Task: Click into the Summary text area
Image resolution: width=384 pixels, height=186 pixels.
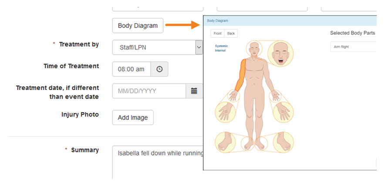Action: tap(158, 162)
